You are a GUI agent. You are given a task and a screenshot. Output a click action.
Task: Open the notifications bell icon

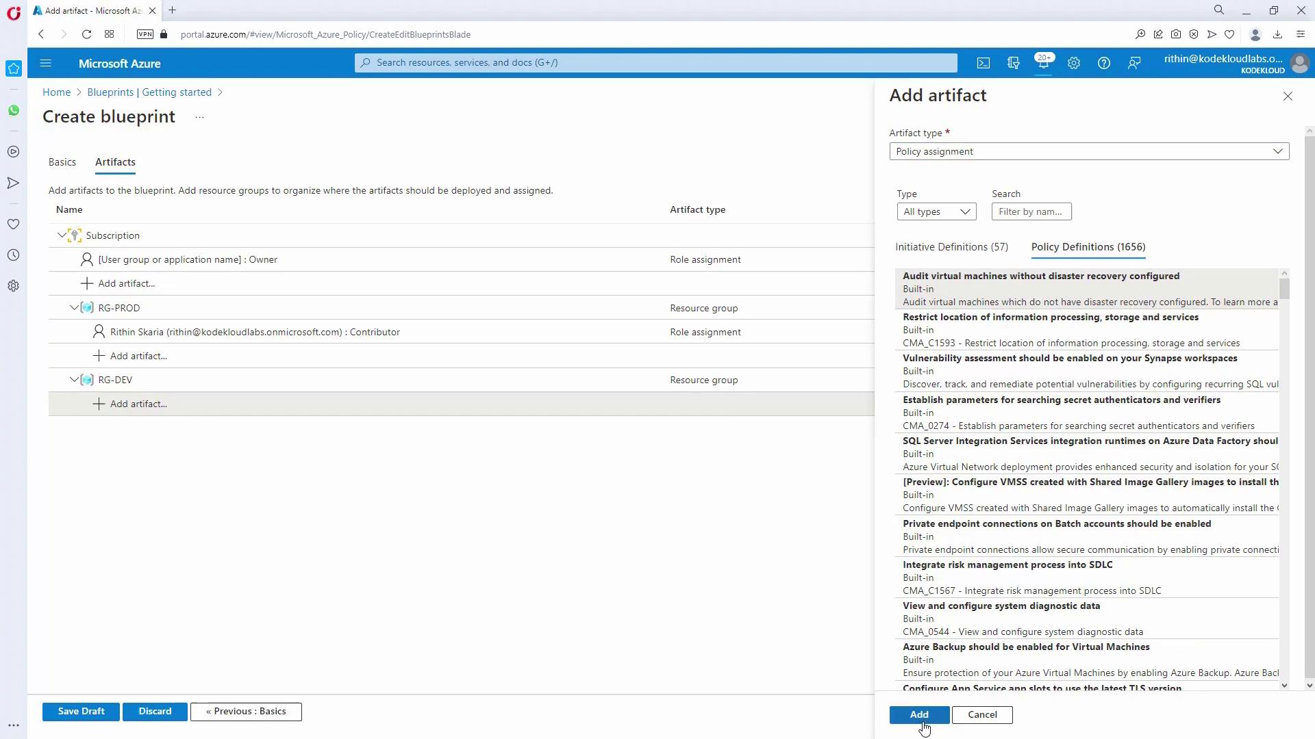pyautogui.click(x=1043, y=63)
